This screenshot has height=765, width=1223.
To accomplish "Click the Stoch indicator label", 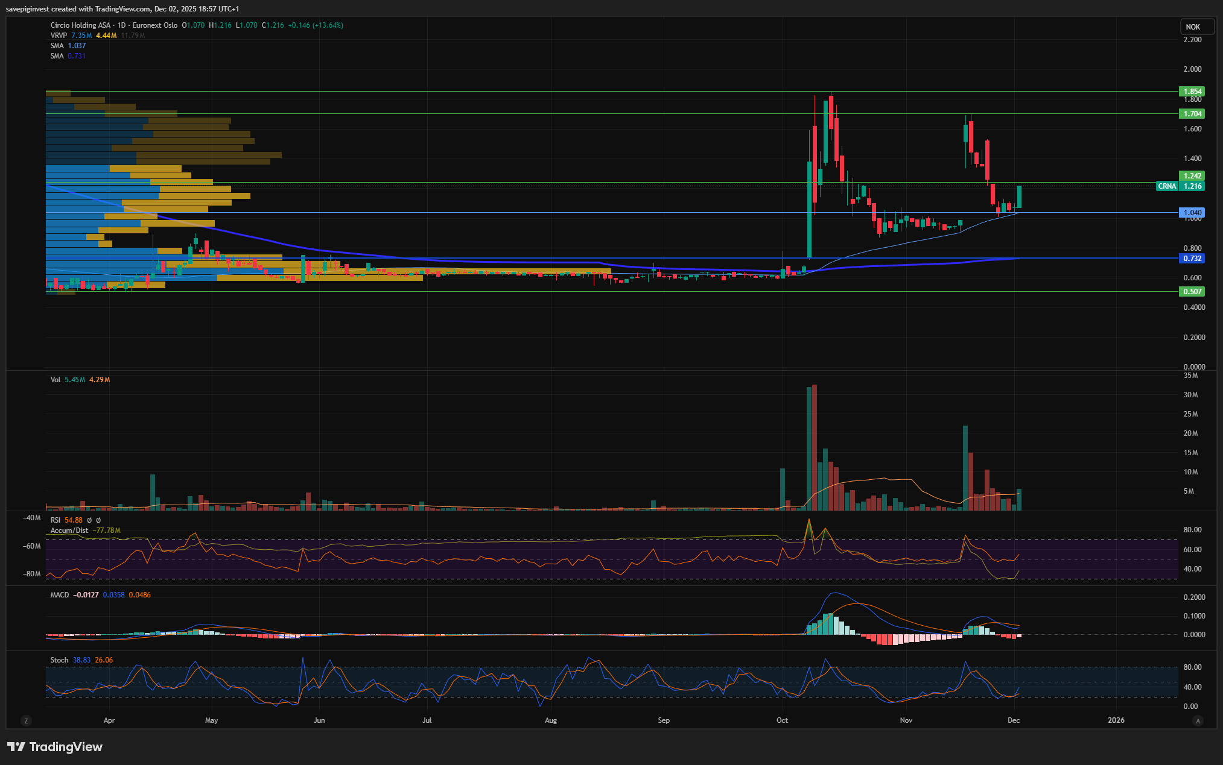I will click(x=59, y=660).
